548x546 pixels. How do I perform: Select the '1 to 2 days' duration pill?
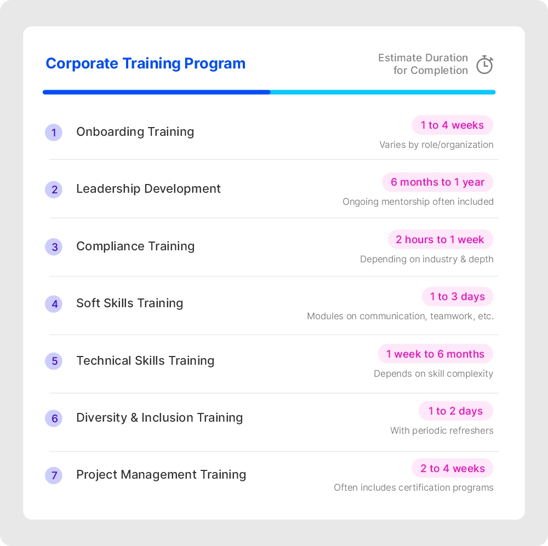click(456, 411)
